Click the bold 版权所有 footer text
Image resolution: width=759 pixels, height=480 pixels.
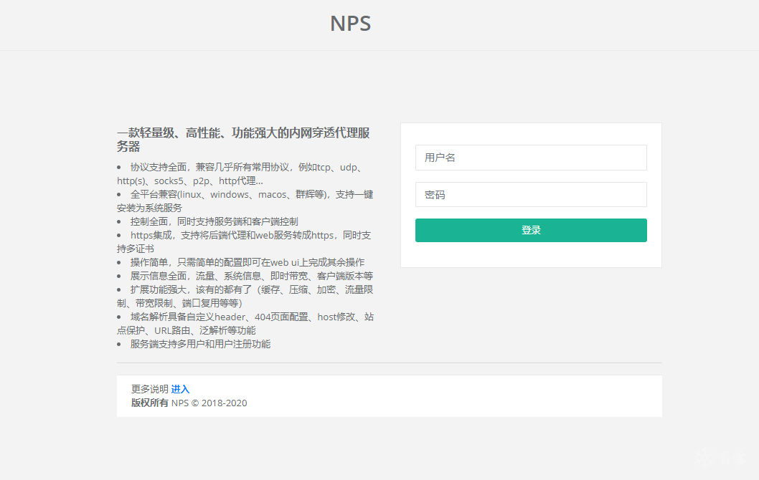149,403
